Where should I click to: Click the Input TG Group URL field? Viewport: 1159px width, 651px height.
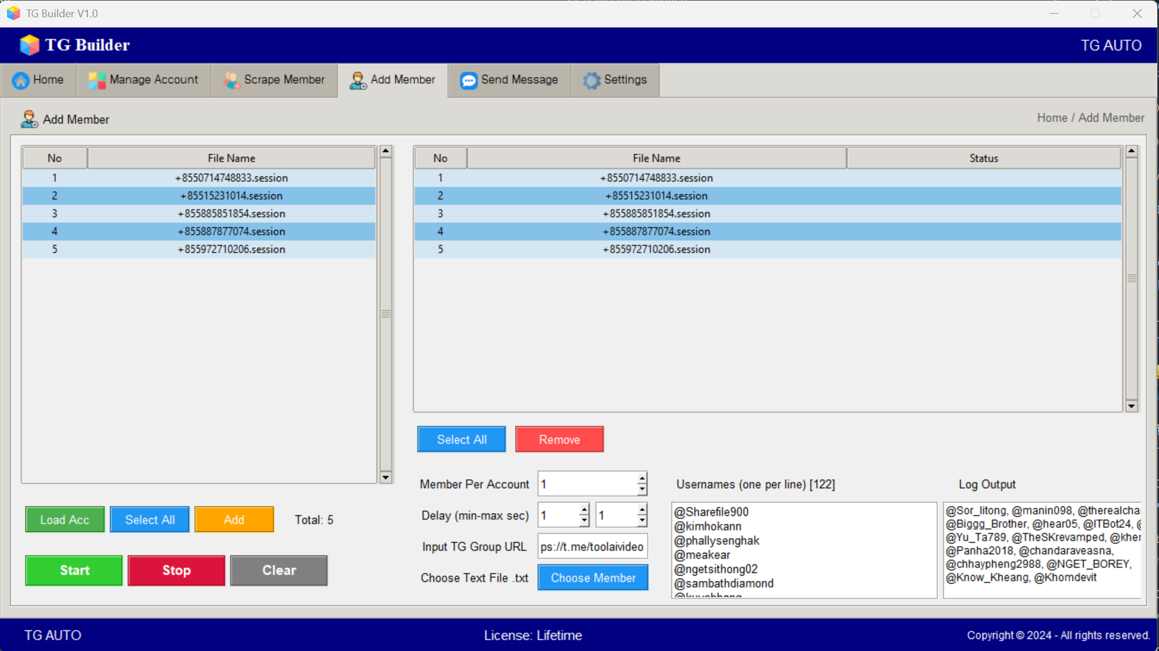592,546
